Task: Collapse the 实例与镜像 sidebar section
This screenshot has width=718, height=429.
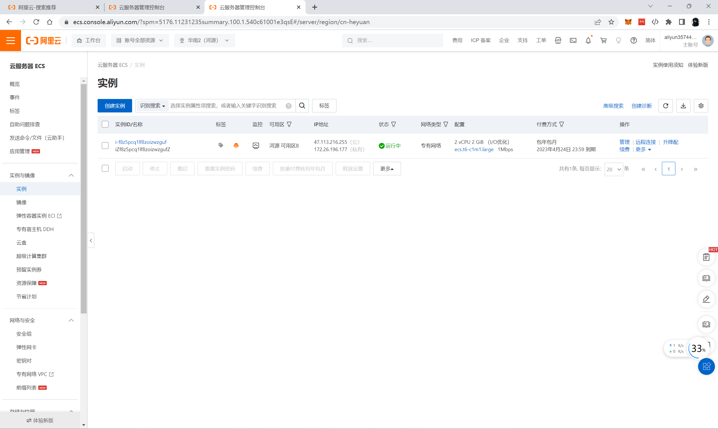Action: (71, 175)
